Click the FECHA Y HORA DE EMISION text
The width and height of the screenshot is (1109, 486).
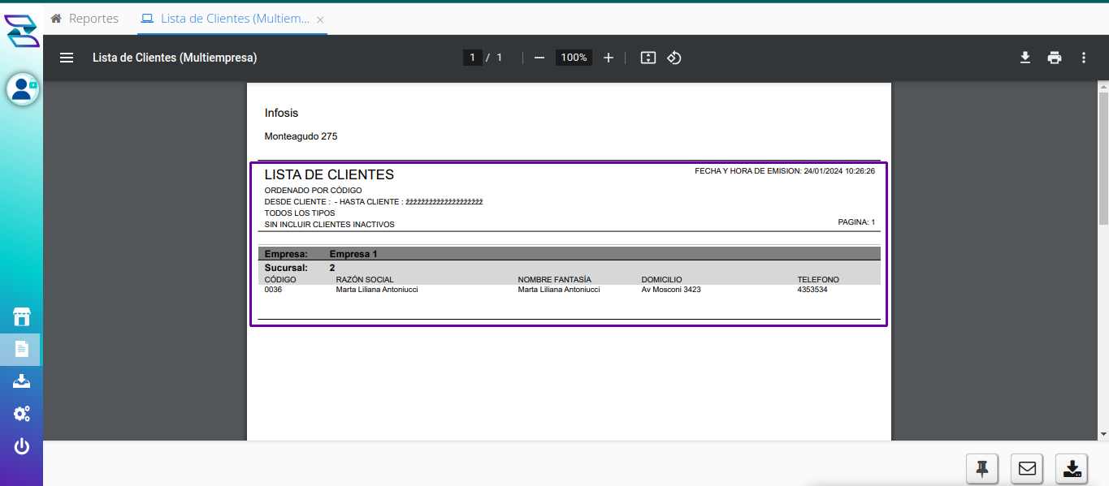click(x=785, y=171)
